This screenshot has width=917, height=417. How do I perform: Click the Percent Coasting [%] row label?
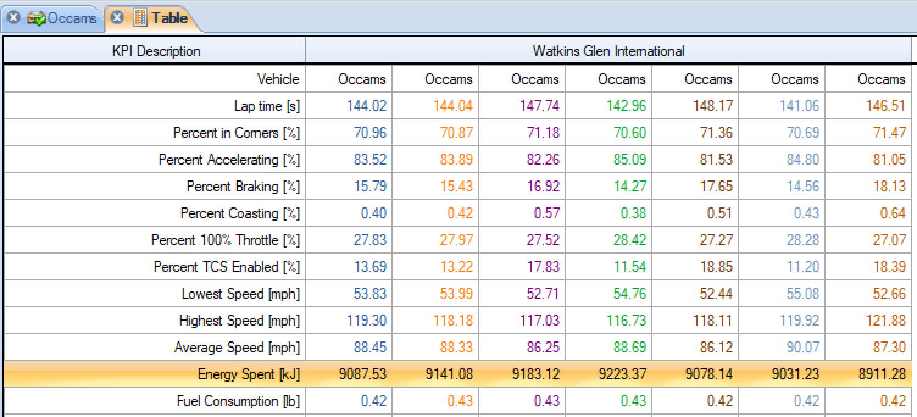click(240, 213)
